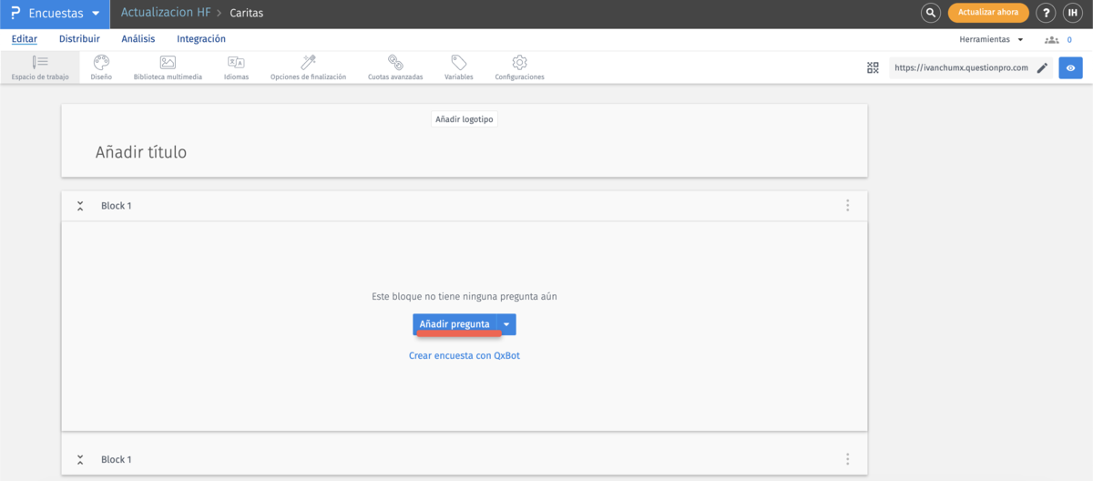Click the survey URL field
Screen dimensions: 1093x481
[x=960, y=67]
